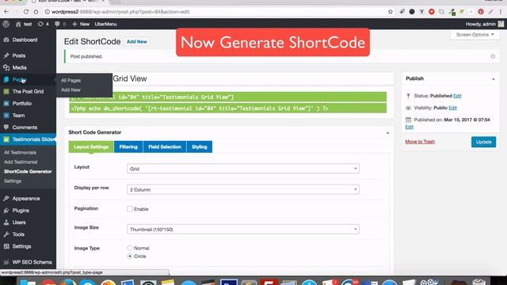Edit the Published status
The image size is (507, 285).
click(457, 96)
